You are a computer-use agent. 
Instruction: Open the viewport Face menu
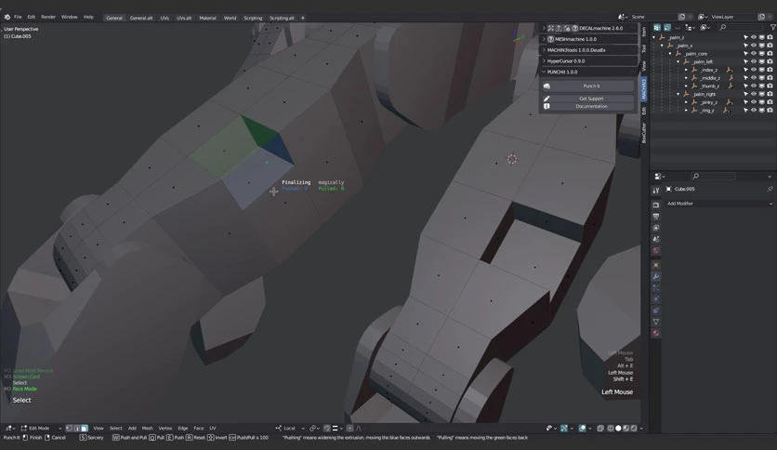click(x=199, y=429)
